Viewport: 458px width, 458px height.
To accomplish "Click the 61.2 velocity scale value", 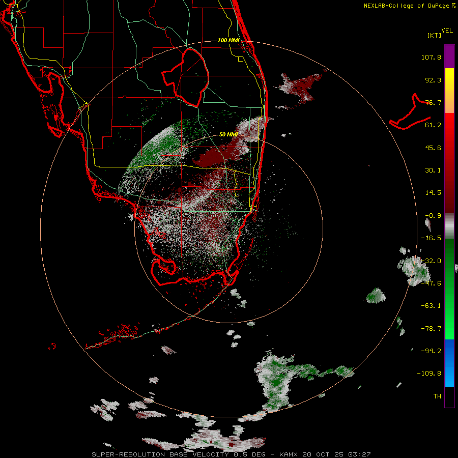I will 433,125.
